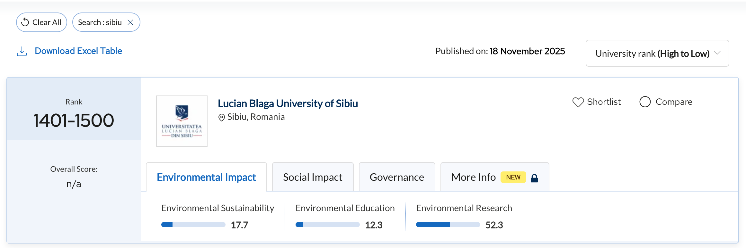Click the yellow NEW badge
The height and width of the screenshot is (248, 746).
point(513,177)
